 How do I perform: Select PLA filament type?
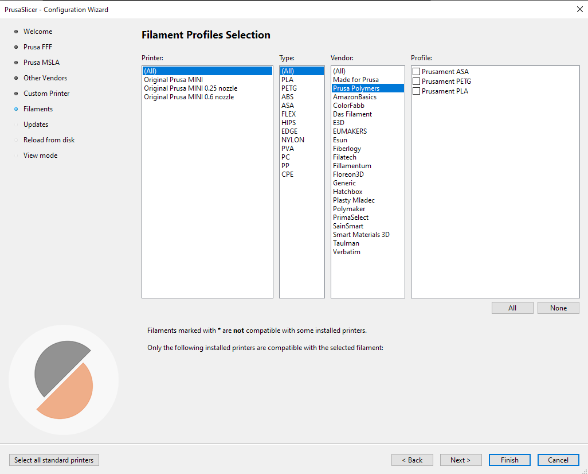pyautogui.click(x=302, y=80)
